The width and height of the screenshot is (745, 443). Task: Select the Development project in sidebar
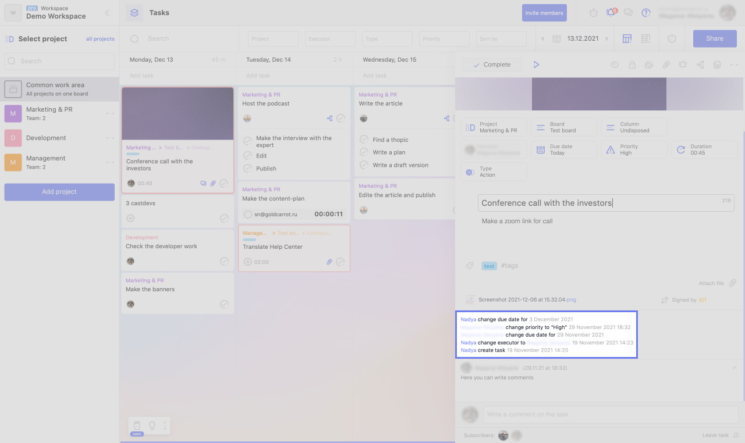(x=46, y=138)
